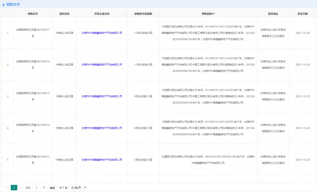317x192 pixels.
Task: Select row 4 bank account cell
Action: (208, 128)
